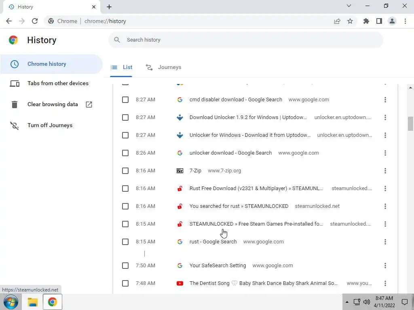Open Unlocker for Windows Uptodown link
The height and width of the screenshot is (310, 414).
point(250,135)
